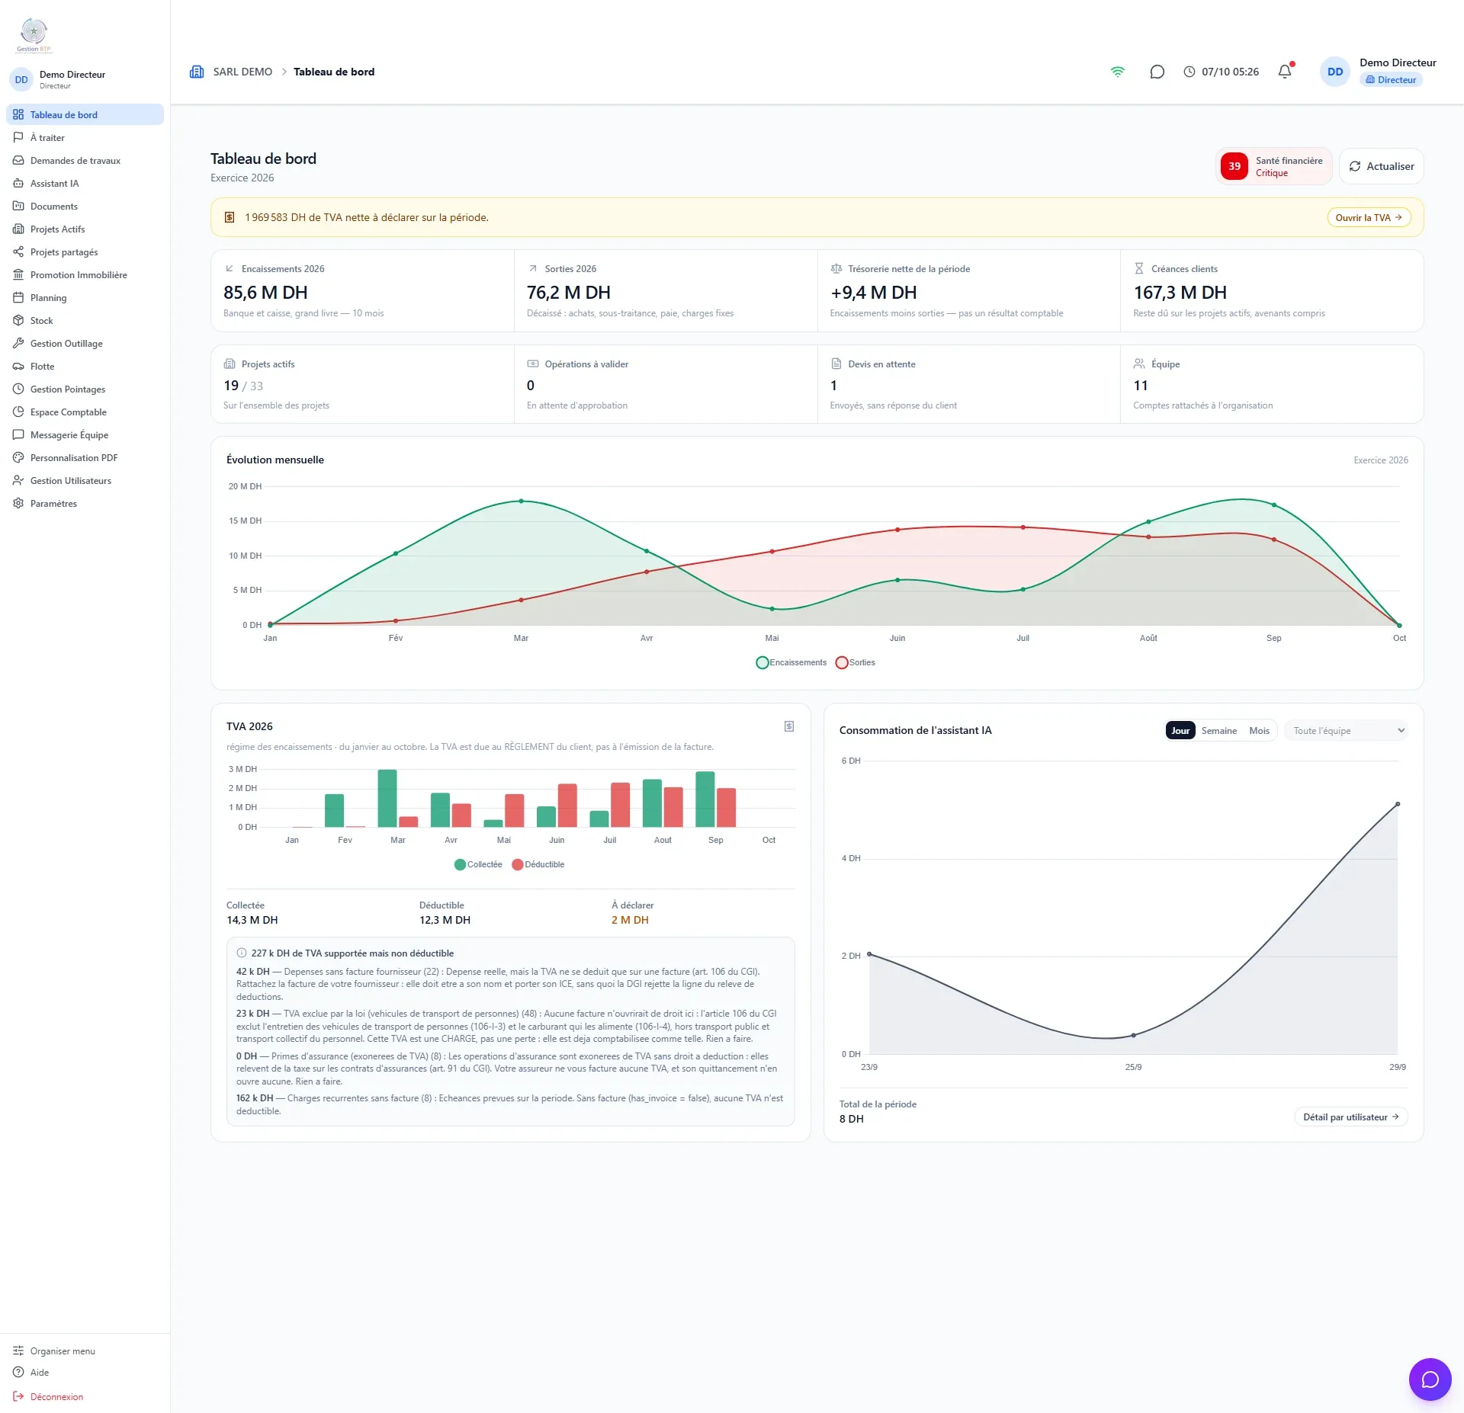Open Flotte in the sidebar
Screen dimensions: 1464x1413
[85, 366]
